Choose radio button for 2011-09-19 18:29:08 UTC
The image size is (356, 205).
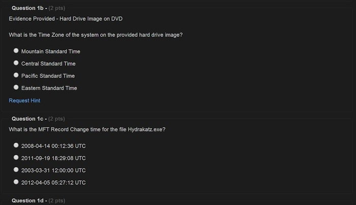[x=16, y=157]
